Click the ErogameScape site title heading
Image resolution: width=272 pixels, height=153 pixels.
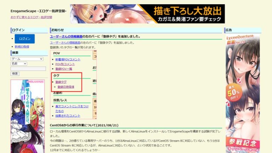(x=38, y=11)
